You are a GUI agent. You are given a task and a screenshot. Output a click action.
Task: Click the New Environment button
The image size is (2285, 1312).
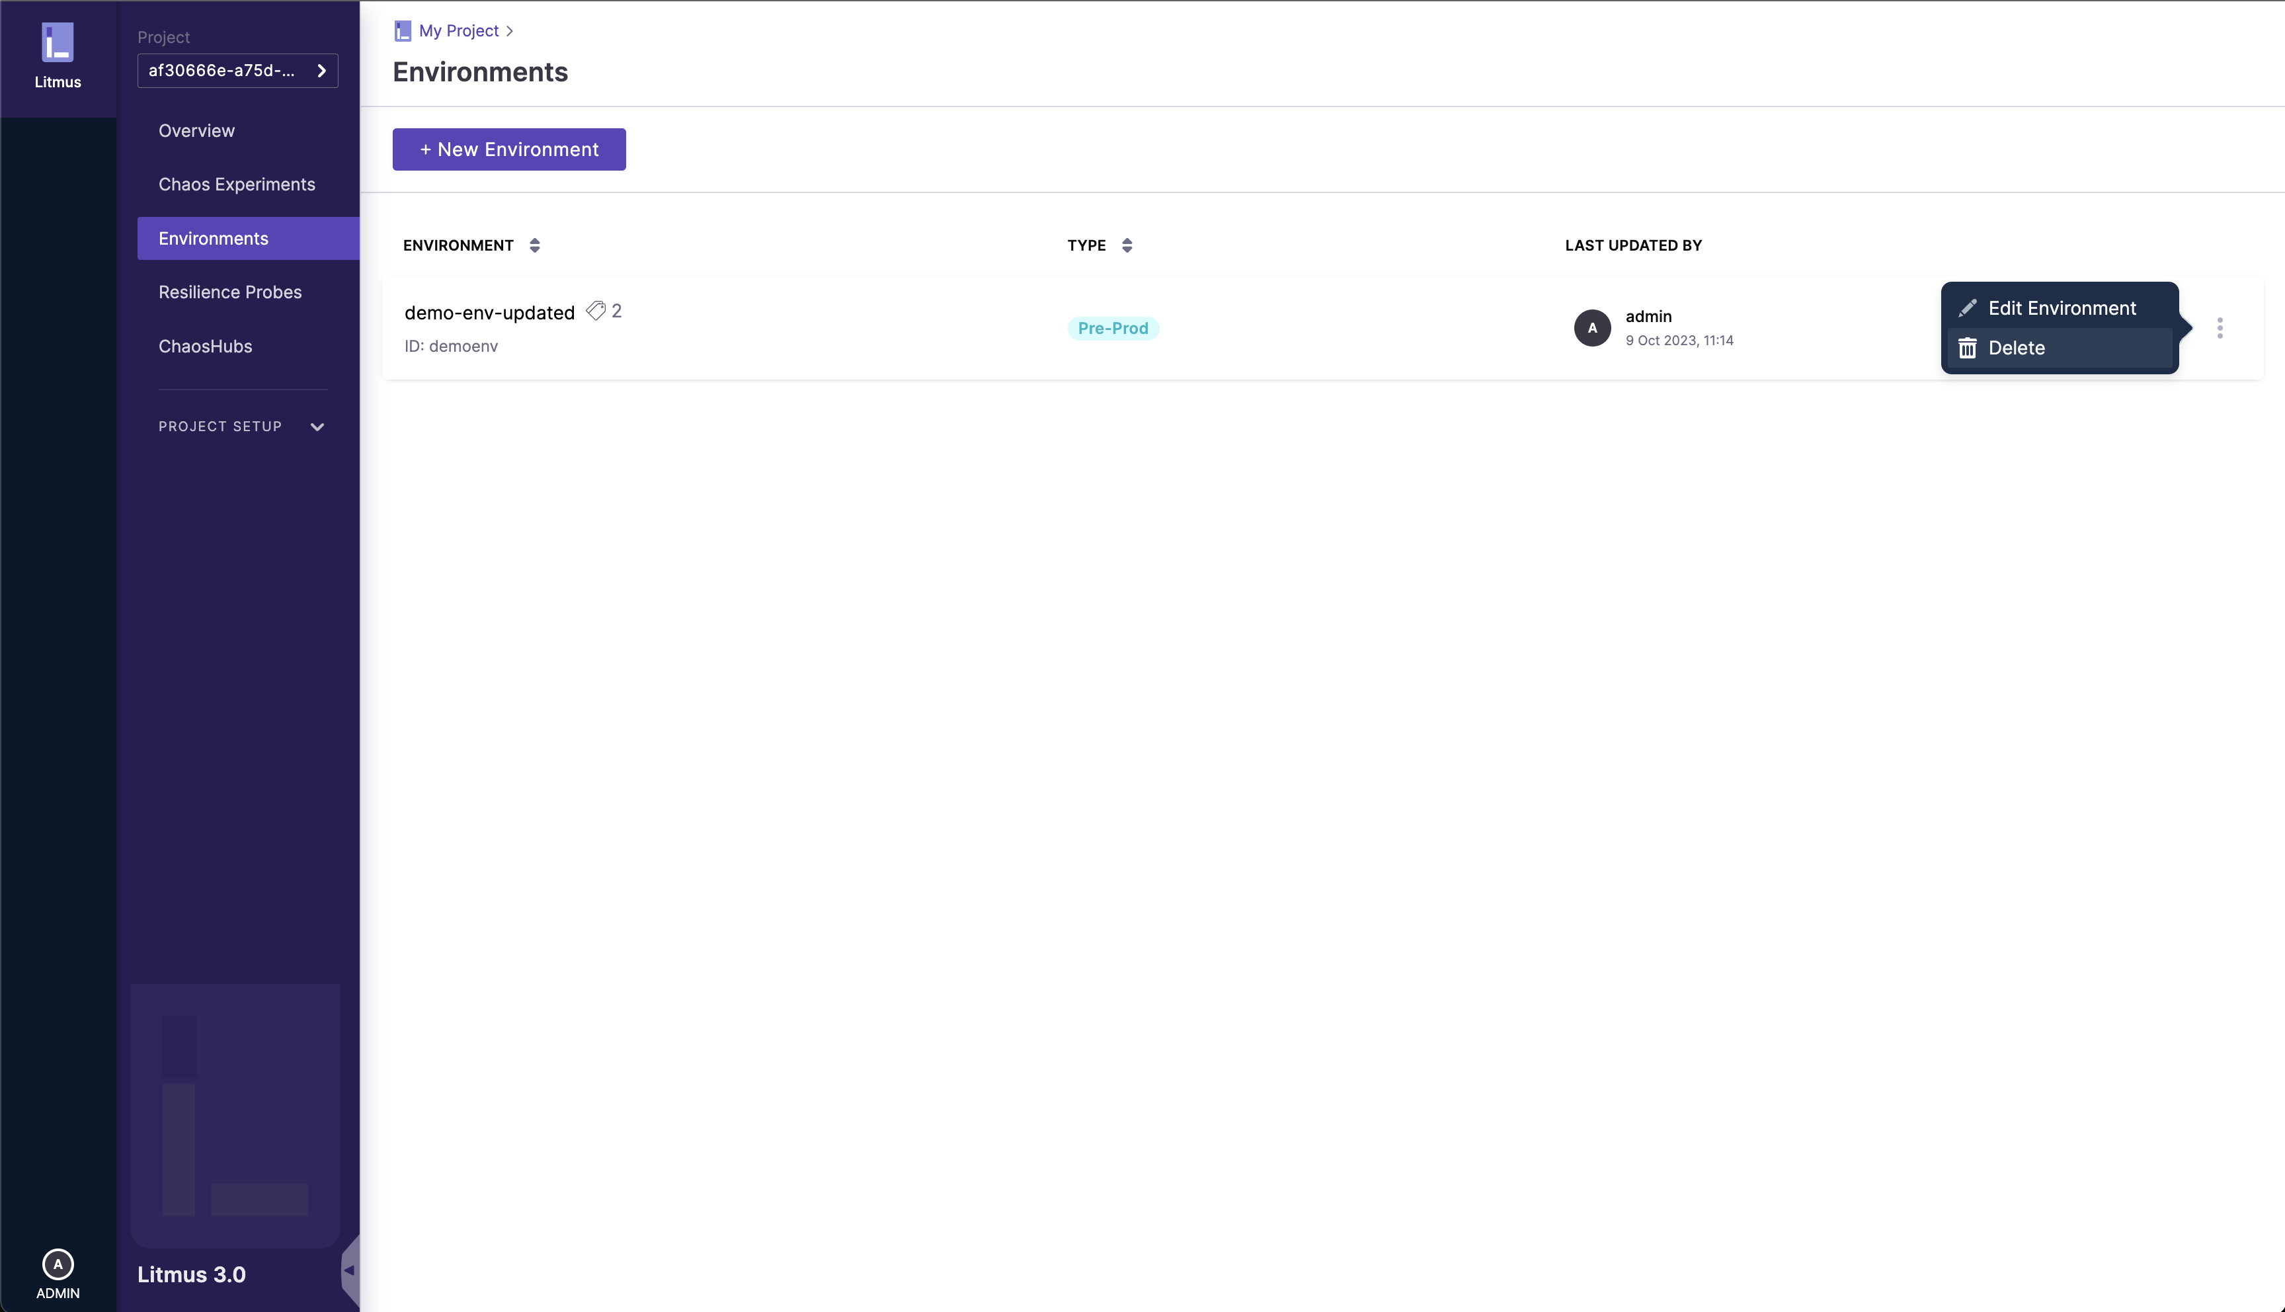(x=509, y=149)
